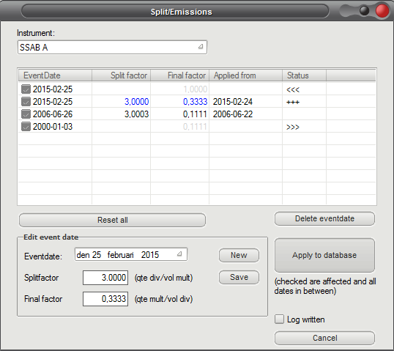Image resolution: width=394 pixels, height=351 pixels.
Task: Click the black minimize orb in title bar
Action: point(364,10)
